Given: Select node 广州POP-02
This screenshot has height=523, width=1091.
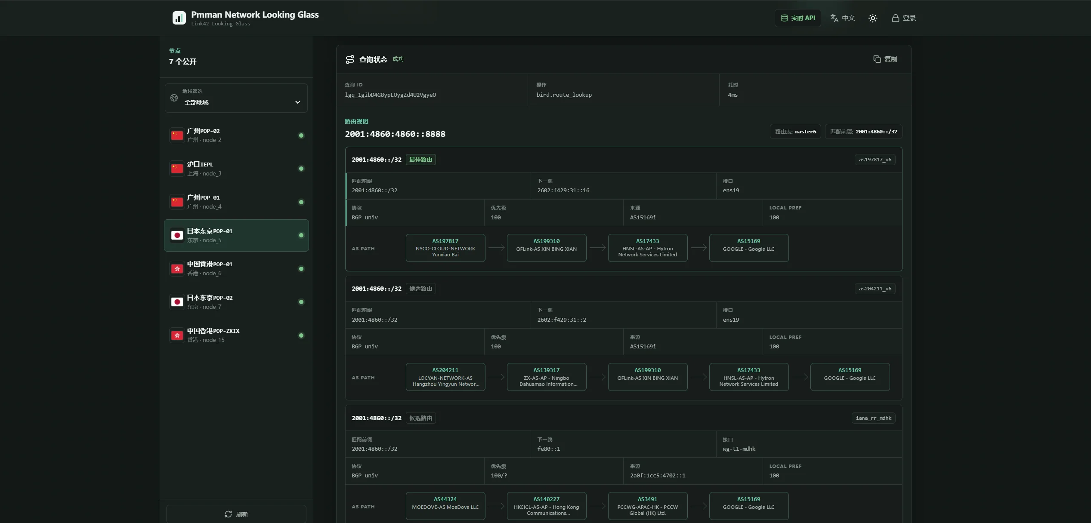Looking at the screenshot, I should coord(236,135).
